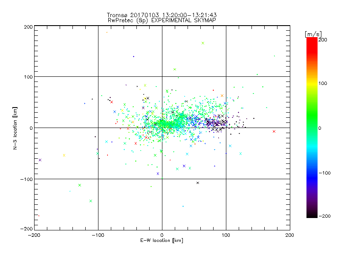
Task: Click the colorbar tick label '200'
Action: pyautogui.click(x=323, y=40)
